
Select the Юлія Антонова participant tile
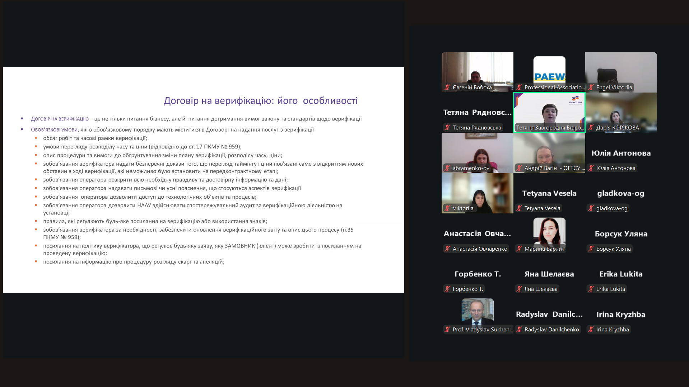coord(621,153)
